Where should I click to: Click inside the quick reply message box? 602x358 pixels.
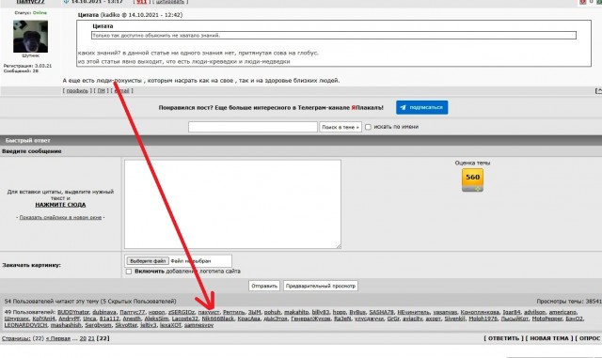tap(232, 204)
